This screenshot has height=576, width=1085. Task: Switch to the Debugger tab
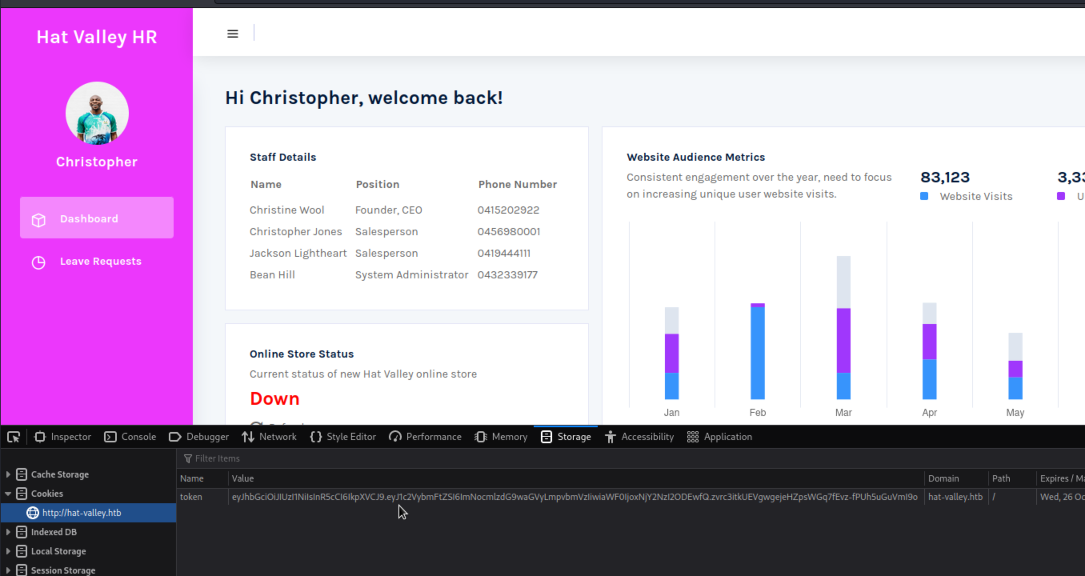[199, 437]
